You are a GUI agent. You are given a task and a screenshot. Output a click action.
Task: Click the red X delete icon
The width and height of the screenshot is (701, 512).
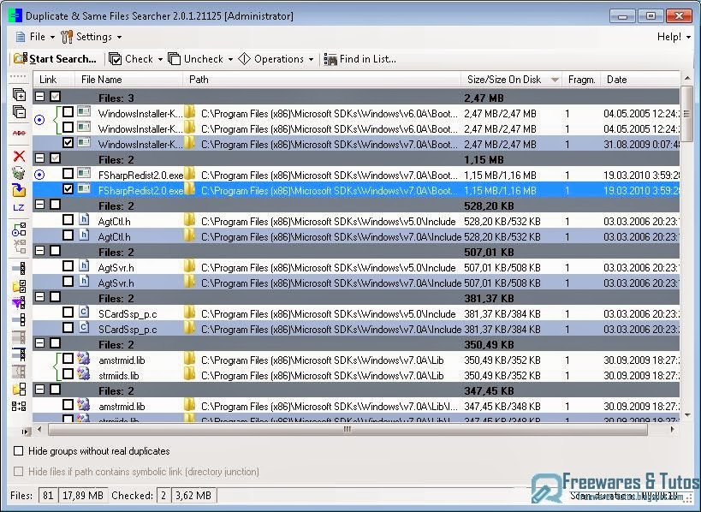click(19, 156)
